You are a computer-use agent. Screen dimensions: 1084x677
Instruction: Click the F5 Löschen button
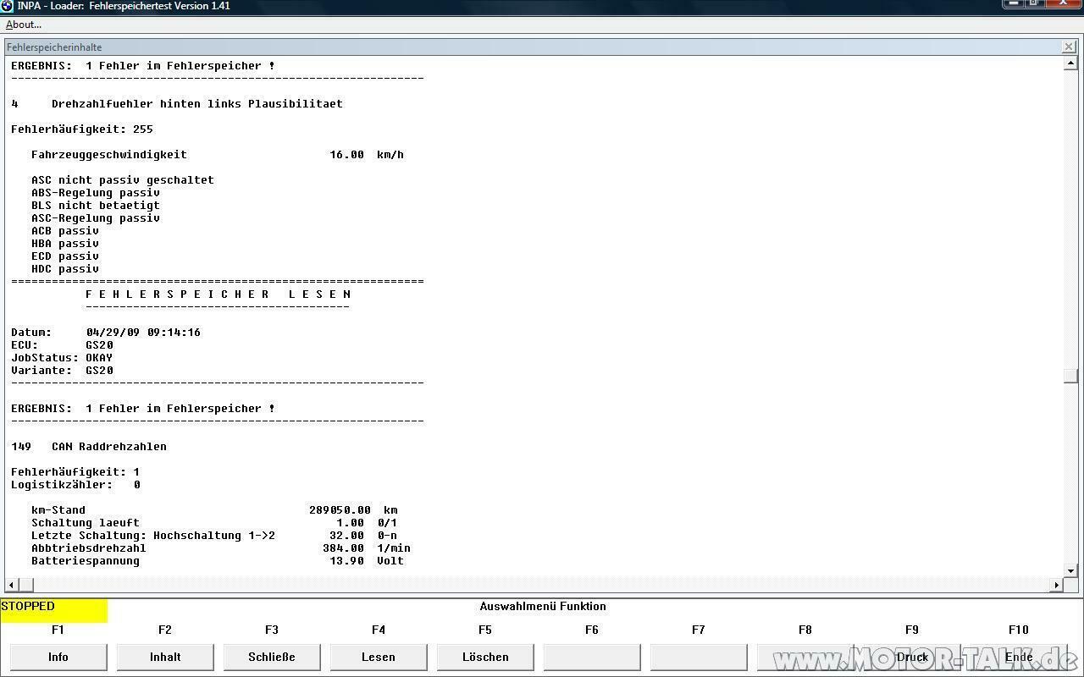485,657
